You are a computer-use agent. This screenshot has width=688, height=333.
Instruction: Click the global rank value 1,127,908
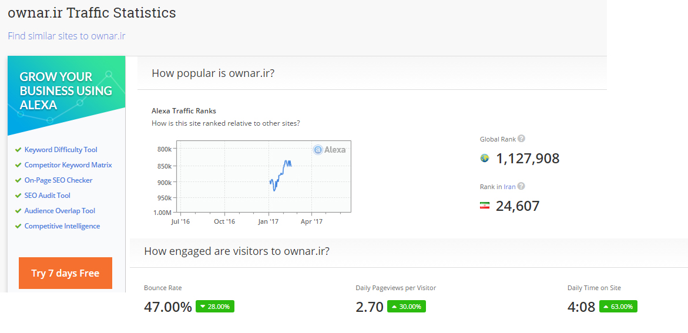[528, 158]
